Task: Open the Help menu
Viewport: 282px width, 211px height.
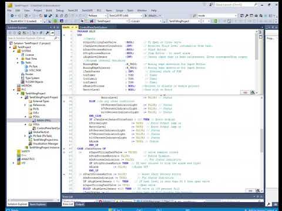Action: [154, 11]
